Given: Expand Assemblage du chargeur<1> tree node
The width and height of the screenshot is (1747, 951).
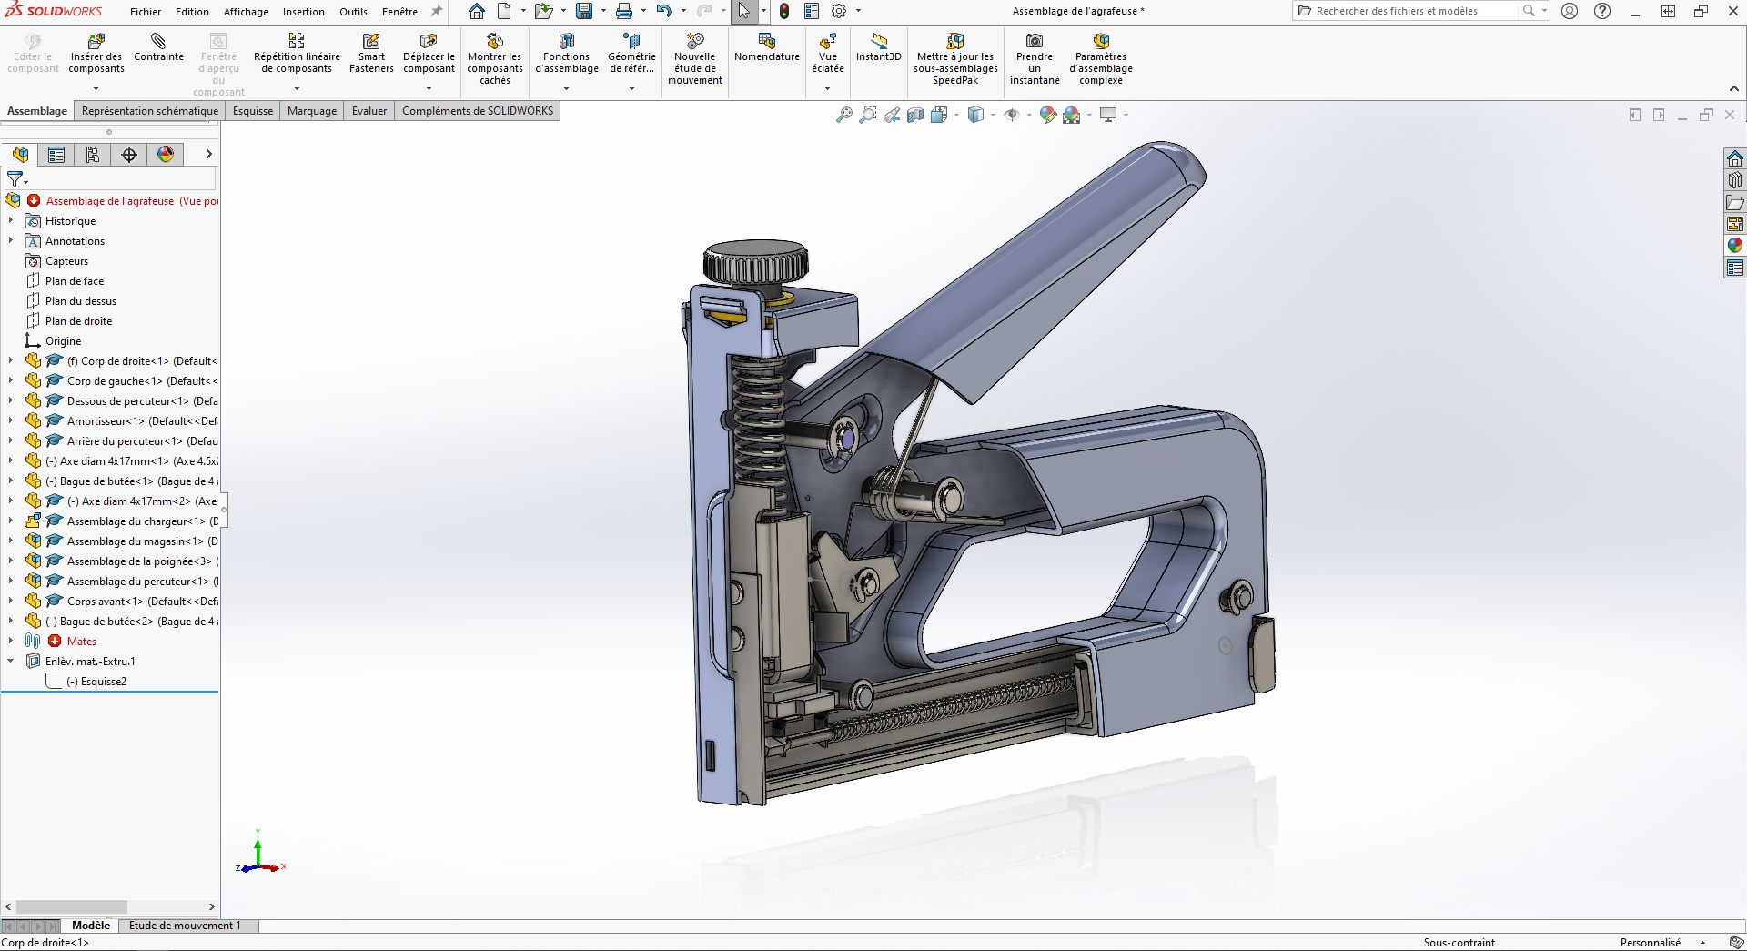Looking at the screenshot, I should tap(11, 521).
